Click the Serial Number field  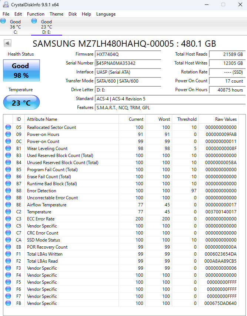pyautogui.click(x=128, y=63)
